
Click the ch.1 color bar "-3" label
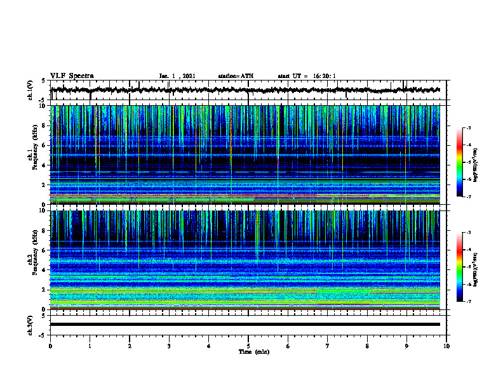[x=468, y=127]
